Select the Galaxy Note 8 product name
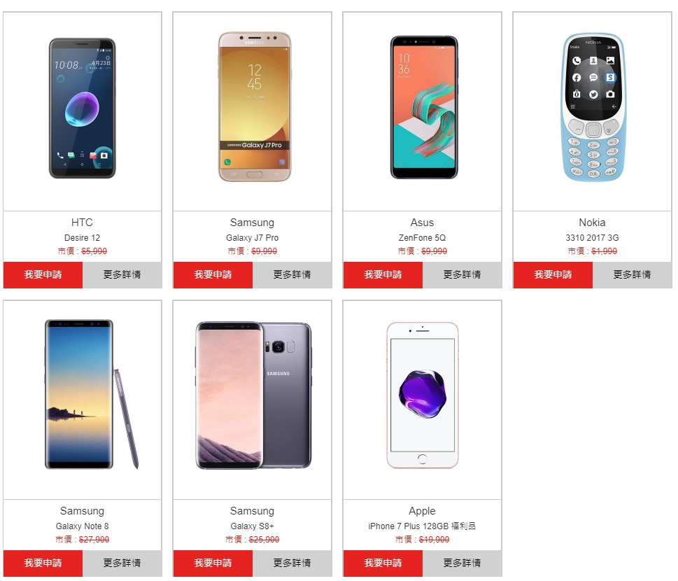 [82, 526]
